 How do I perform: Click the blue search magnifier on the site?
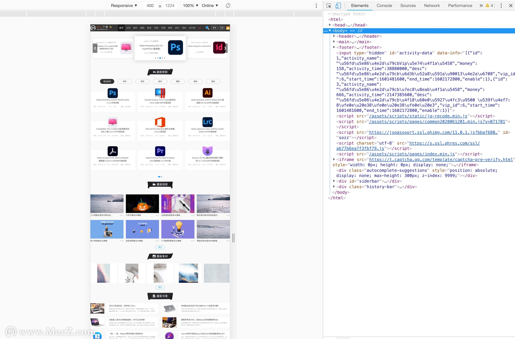207,28
